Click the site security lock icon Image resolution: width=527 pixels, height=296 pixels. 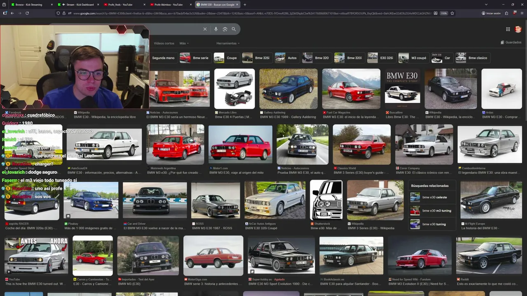(x=64, y=13)
